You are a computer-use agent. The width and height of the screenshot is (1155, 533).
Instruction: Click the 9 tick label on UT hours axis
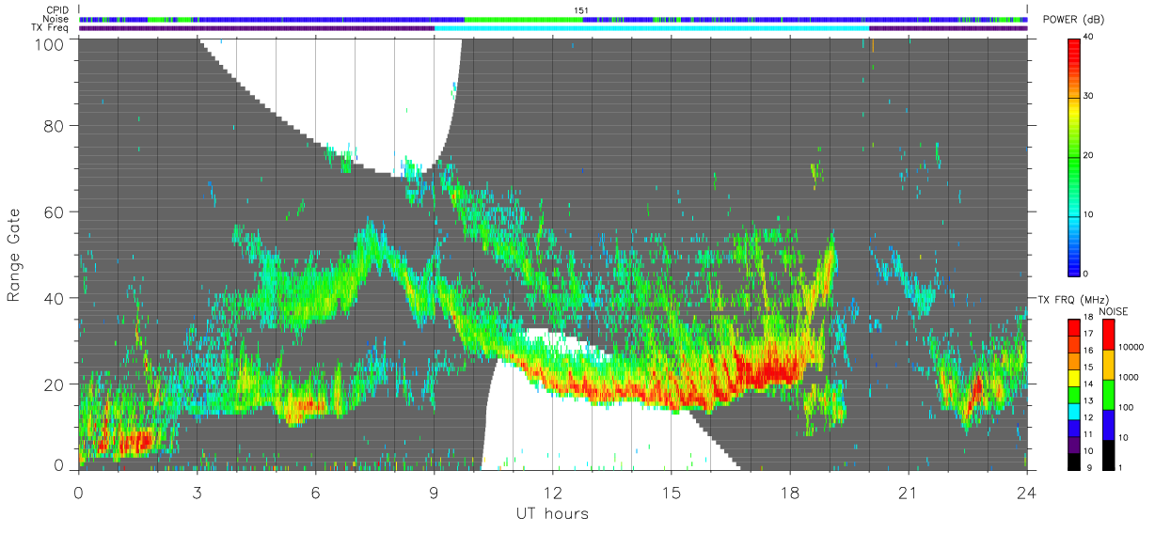tap(434, 493)
